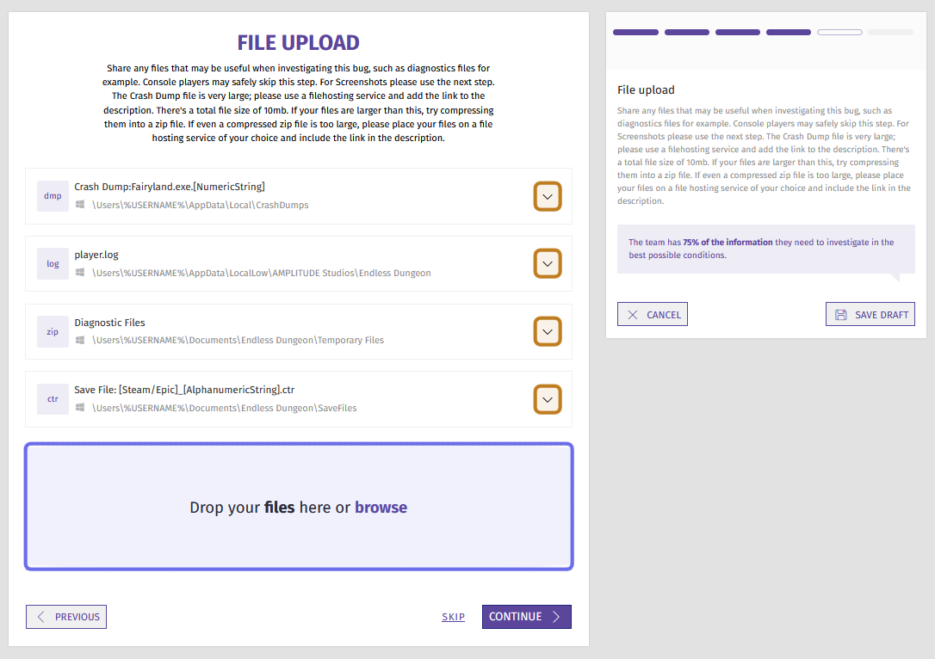Go back with the Previous button
Screen dimensions: 935x659
66,617
